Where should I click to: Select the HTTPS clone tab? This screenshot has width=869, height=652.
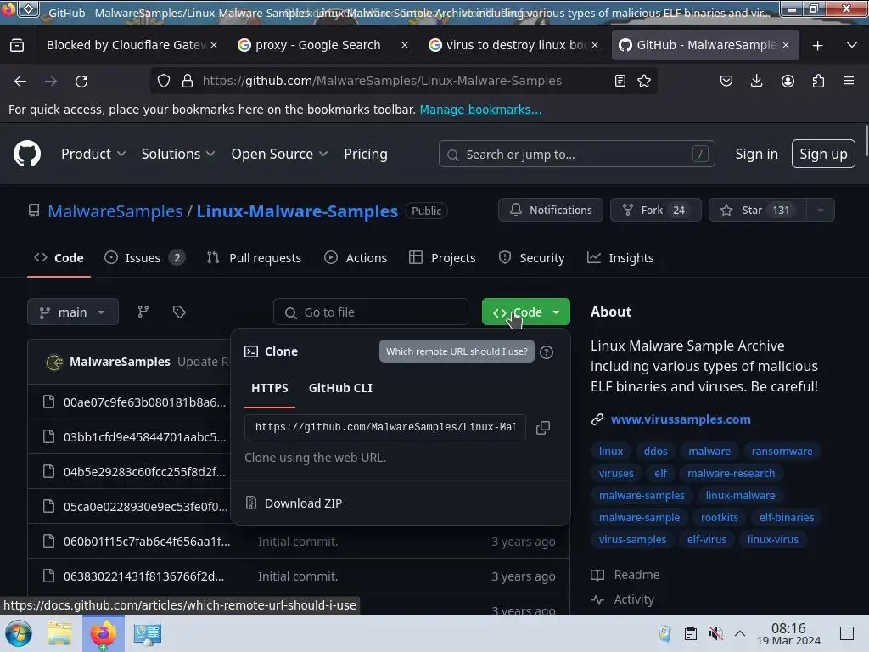(x=270, y=388)
